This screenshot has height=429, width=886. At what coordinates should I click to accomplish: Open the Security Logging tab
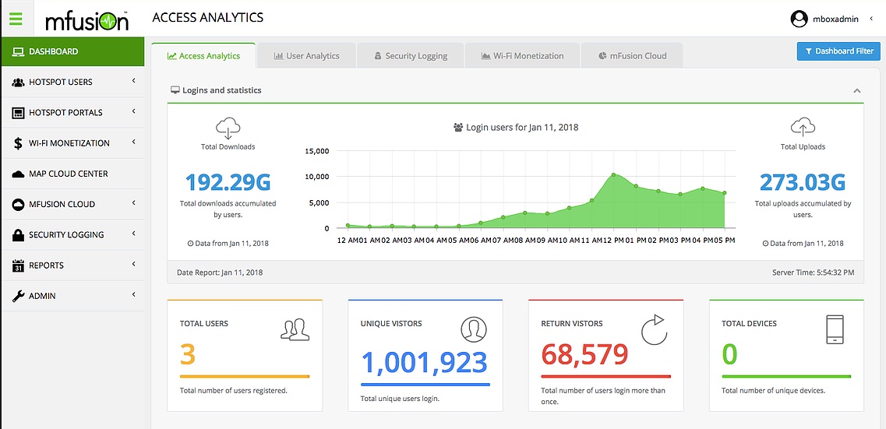[x=411, y=56]
